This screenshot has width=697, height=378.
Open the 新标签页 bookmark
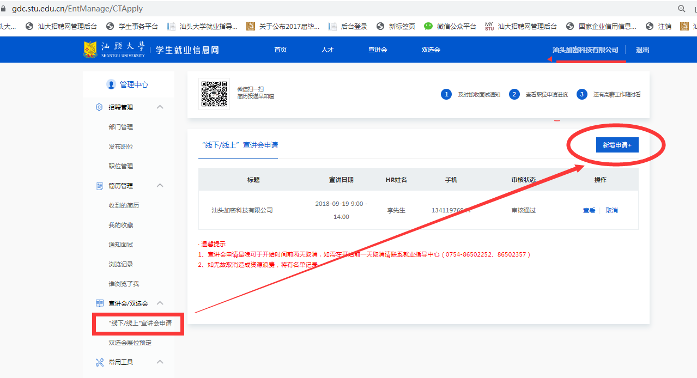[396, 26]
